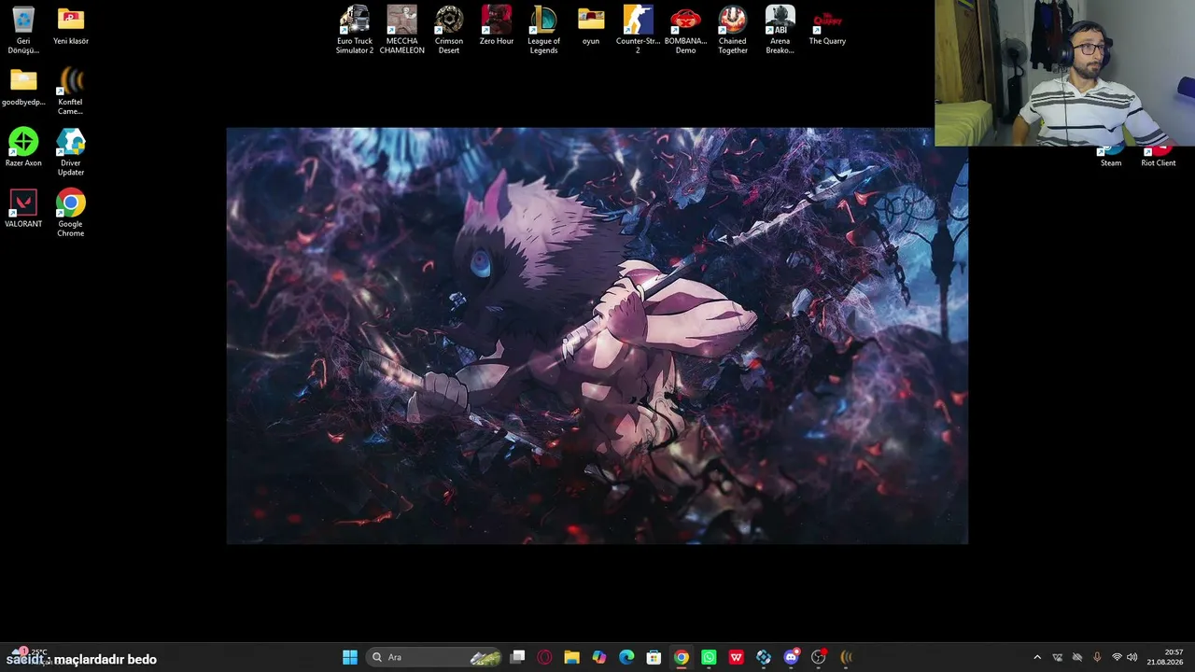Screen dimensions: 1195x672
Task: Launch the Riot Client shortcut
Action: (1159, 157)
